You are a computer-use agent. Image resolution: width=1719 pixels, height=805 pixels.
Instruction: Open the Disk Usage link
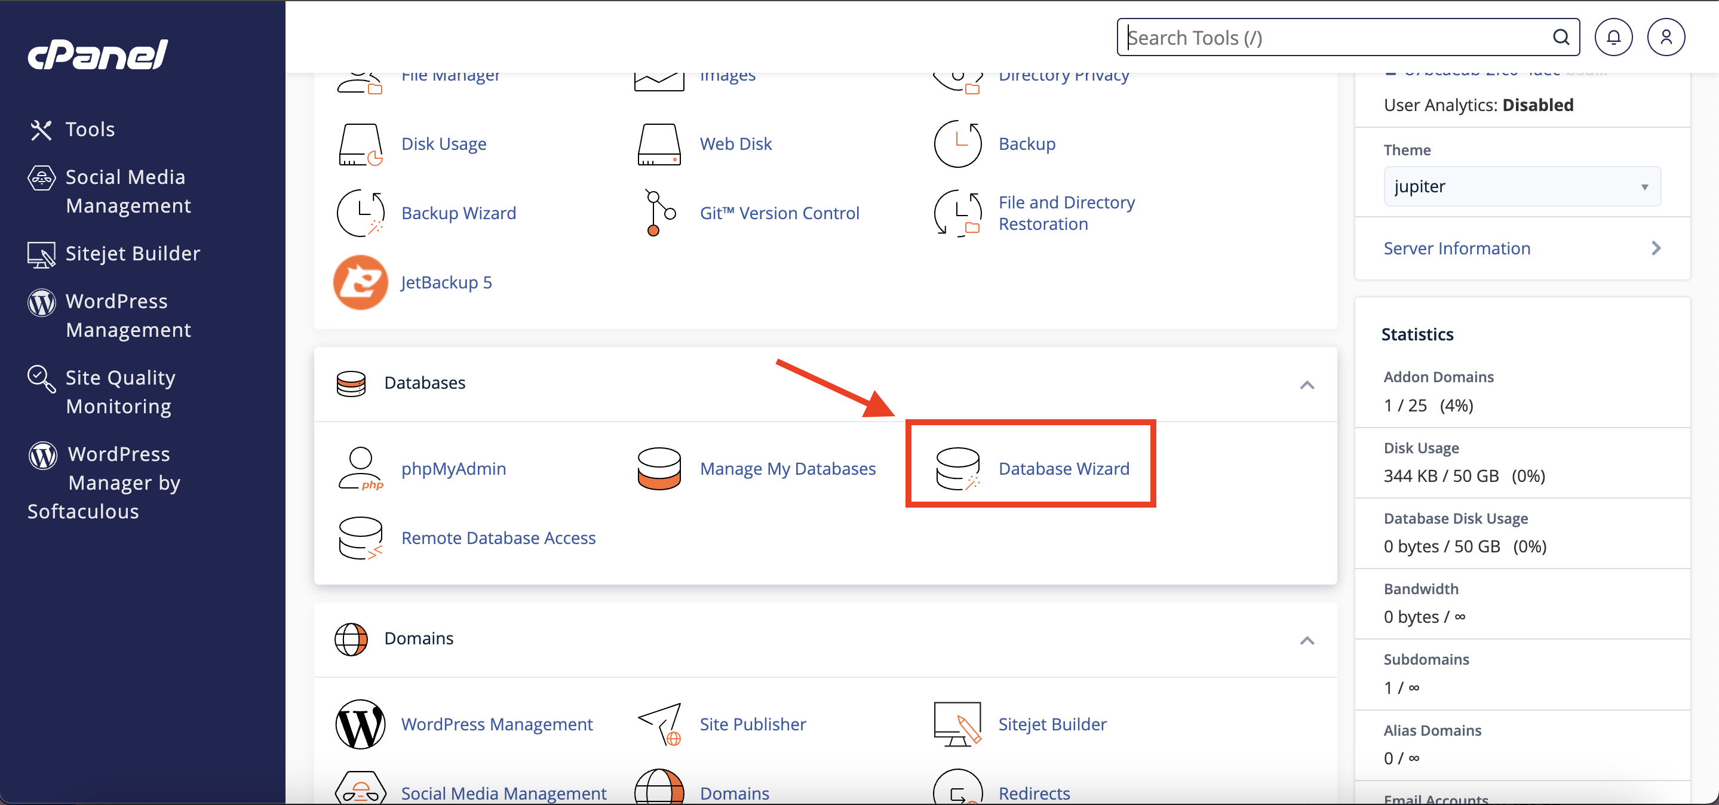(x=444, y=144)
